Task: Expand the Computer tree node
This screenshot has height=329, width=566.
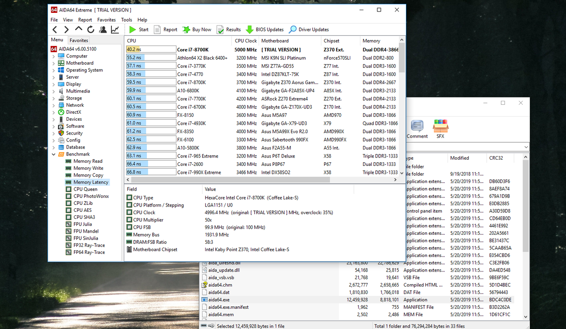Action: (x=54, y=56)
